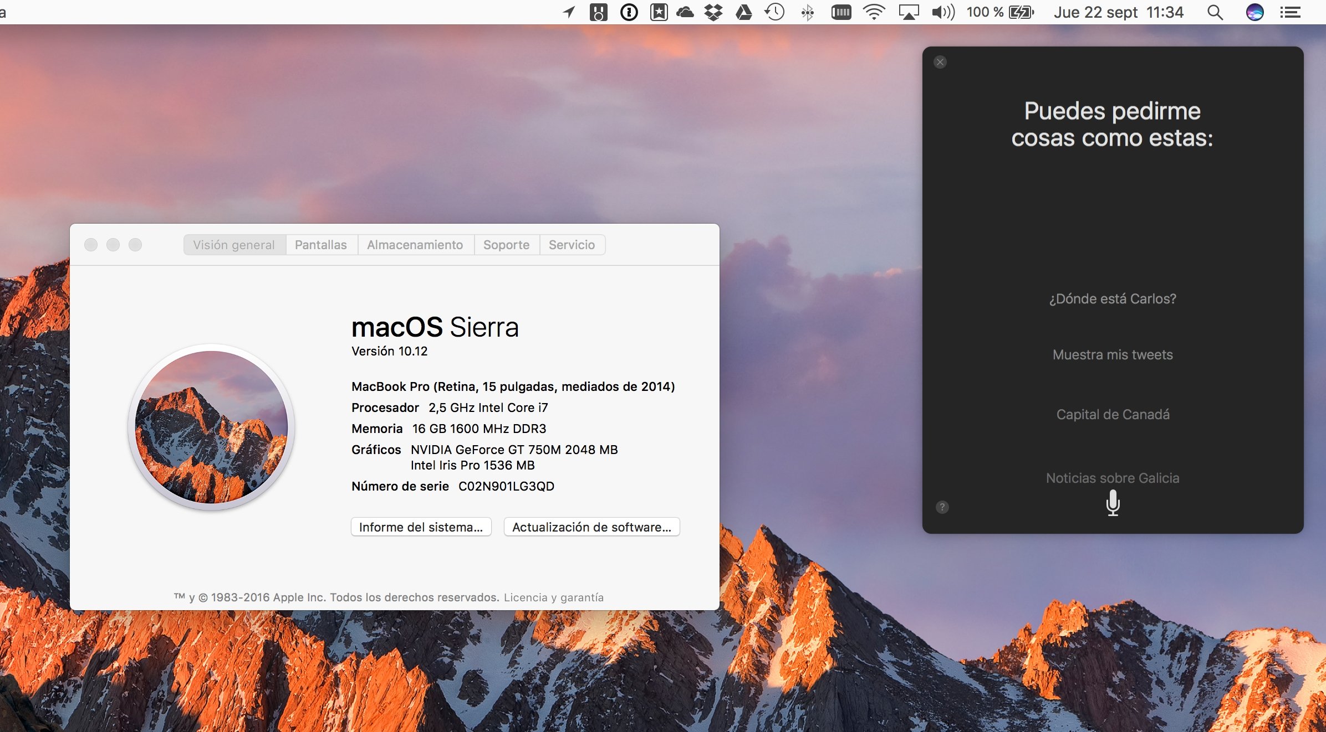
Task: Click the Siri microphone icon
Action: (1113, 503)
